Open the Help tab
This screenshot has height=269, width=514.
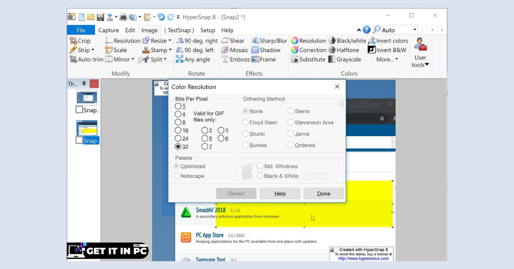pyautogui.click(x=227, y=30)
